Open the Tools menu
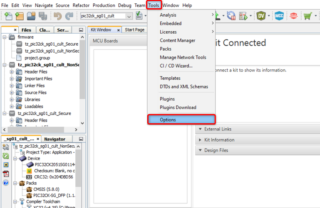Image resolution: width=320 pixels, height=208 pixels. (154, 5)
